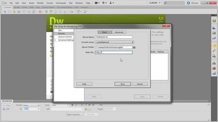Switch to the Layout insert tab
The image size is (218, 122).
(x=17, y=7)
